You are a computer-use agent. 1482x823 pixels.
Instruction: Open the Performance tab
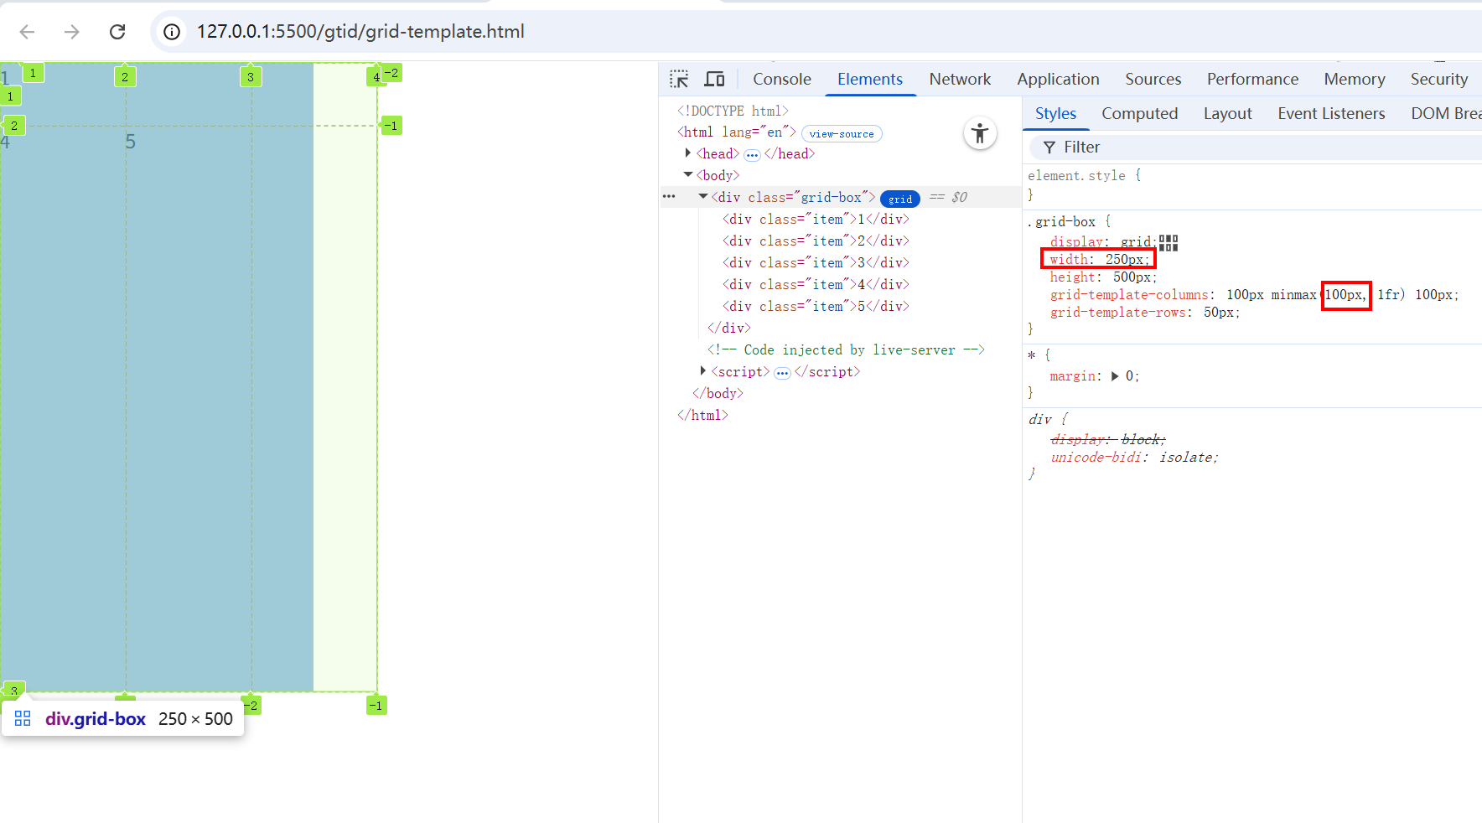(1252, 79)
